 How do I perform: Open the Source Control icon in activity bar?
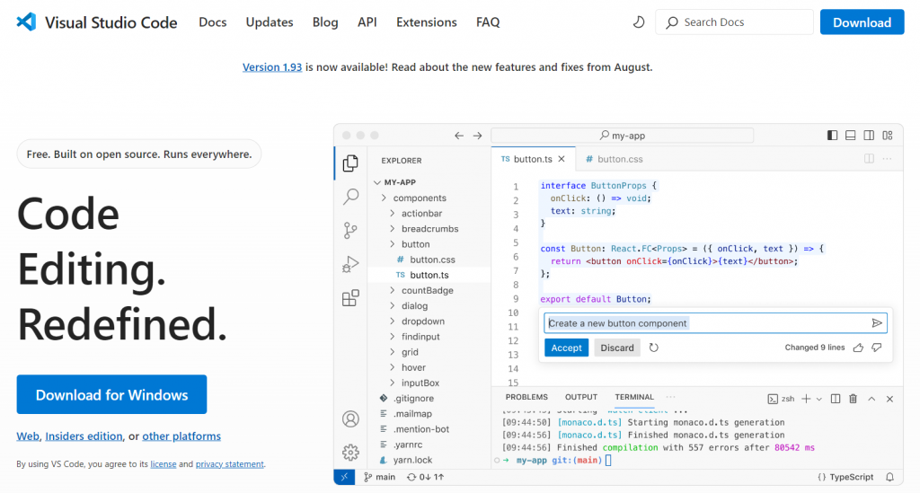pos(350,231)
